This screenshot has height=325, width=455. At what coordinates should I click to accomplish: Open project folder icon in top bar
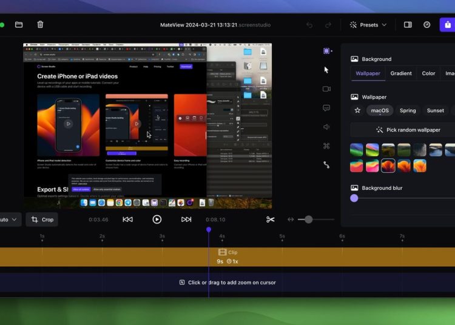tap(19, 25)
